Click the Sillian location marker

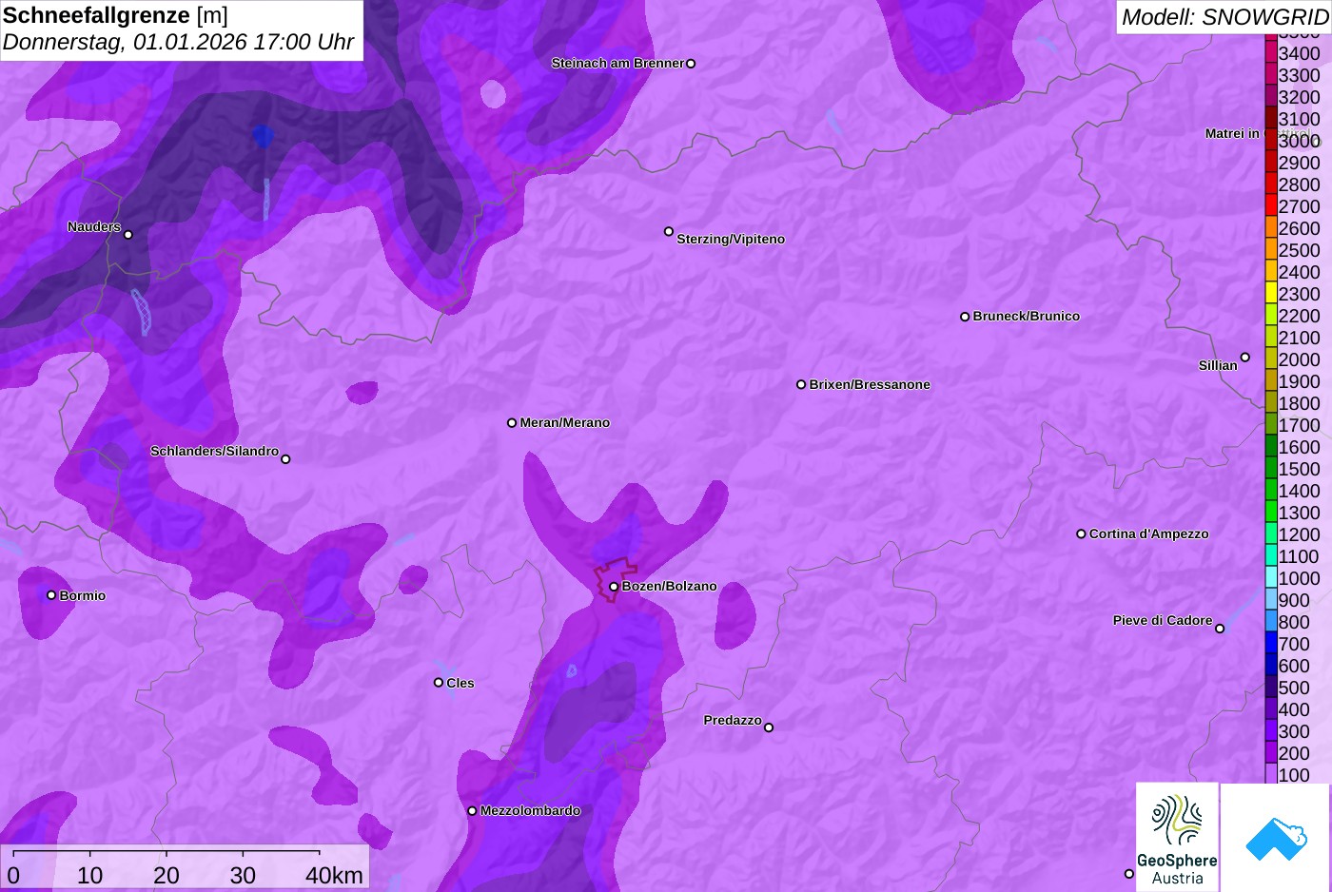[x=1245, y=358]
